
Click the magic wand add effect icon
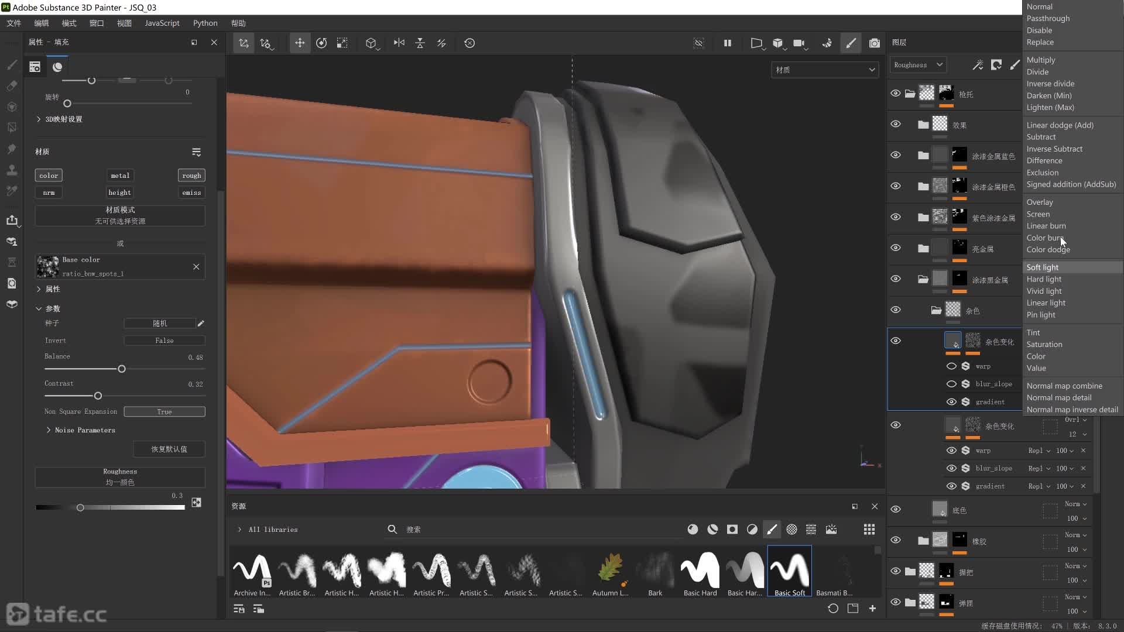pos(978,65)
